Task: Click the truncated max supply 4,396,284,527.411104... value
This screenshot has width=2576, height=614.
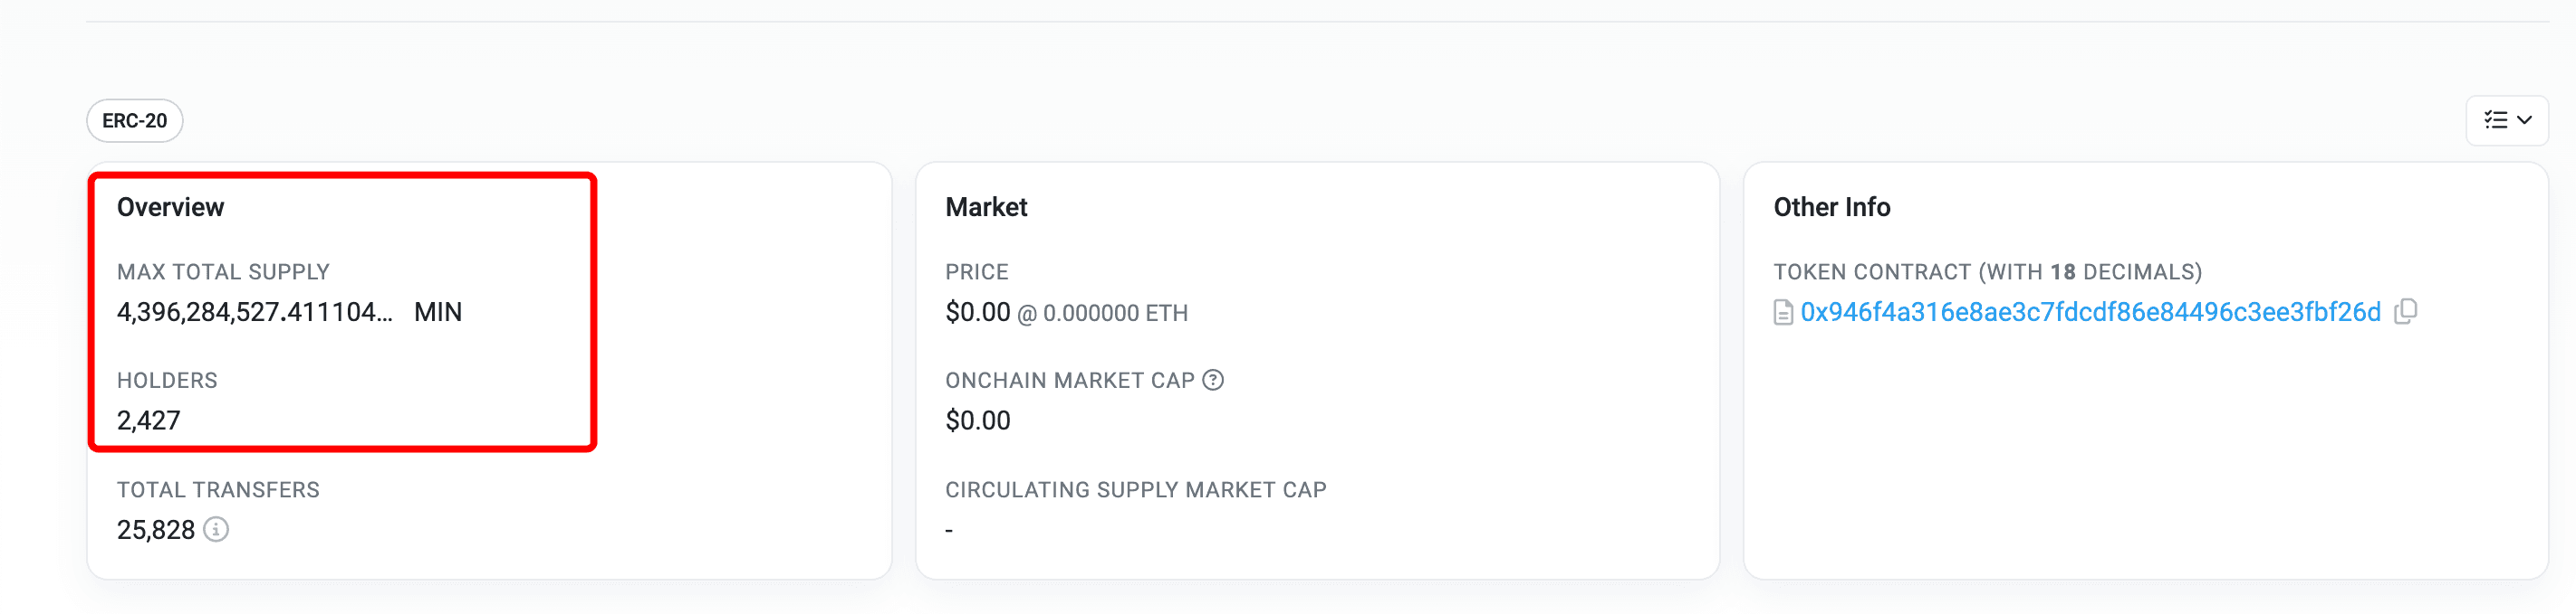Action: point(255,313)
